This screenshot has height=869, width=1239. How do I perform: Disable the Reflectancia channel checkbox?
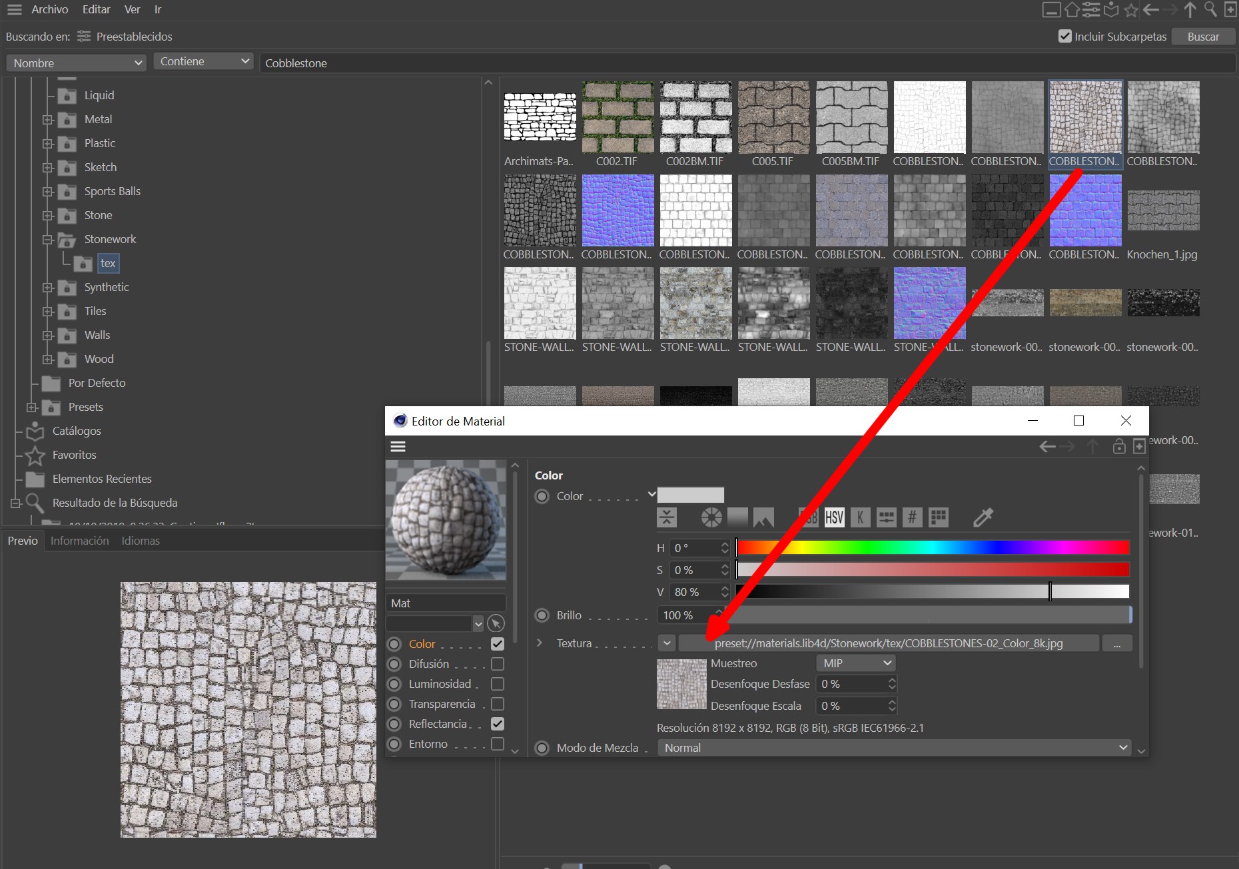pyautogui.click(x=497, y=724)
